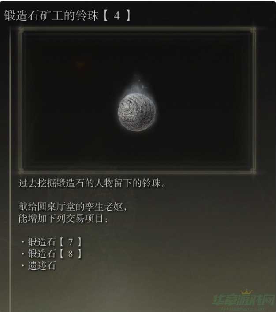
Task: Click the green crown watermark icon
Action: tap(246, 292)
